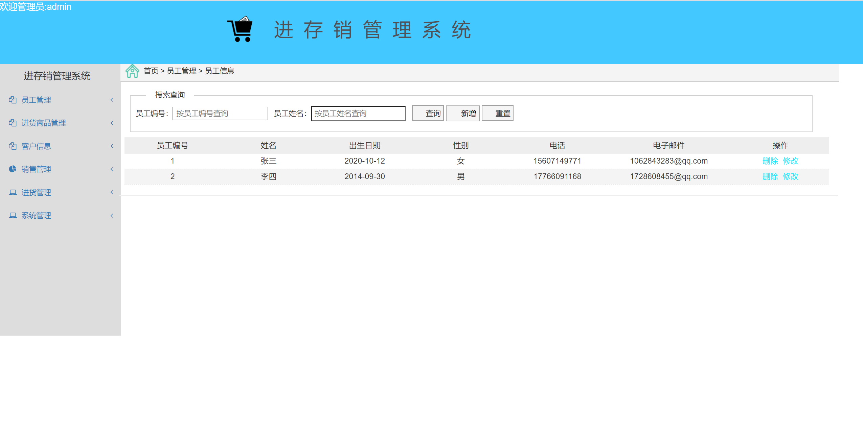Viewport: 863px width, 436px height.
Task: Click phone number 17766091168
Action: coord(557,176)
